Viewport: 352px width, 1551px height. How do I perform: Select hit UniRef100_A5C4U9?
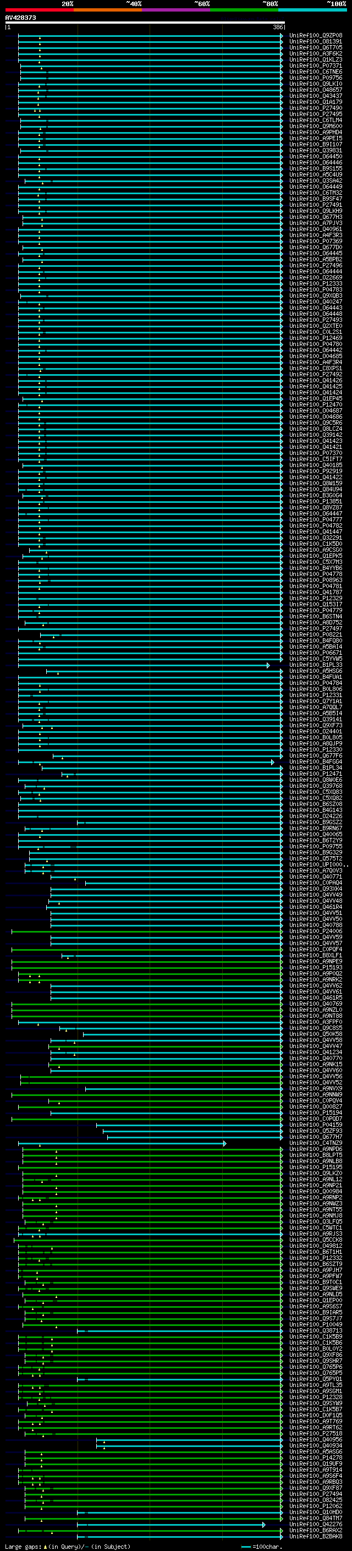316,174
